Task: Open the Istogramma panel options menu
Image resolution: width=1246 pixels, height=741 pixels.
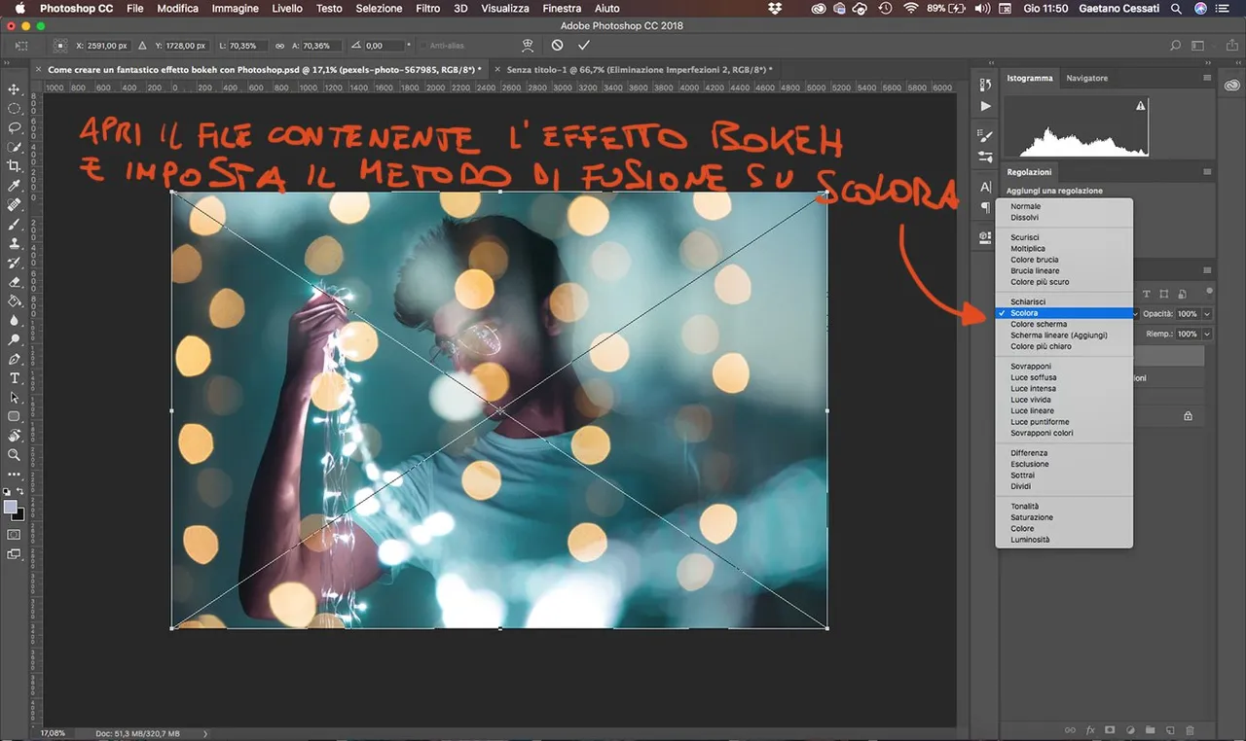Action: [x=1207, y=78]
